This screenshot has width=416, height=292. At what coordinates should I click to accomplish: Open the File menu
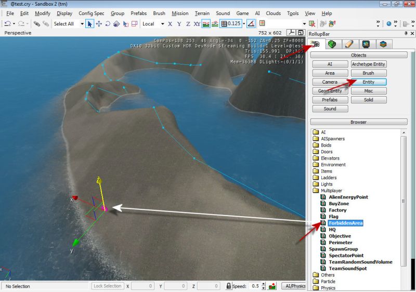(10, 13)
